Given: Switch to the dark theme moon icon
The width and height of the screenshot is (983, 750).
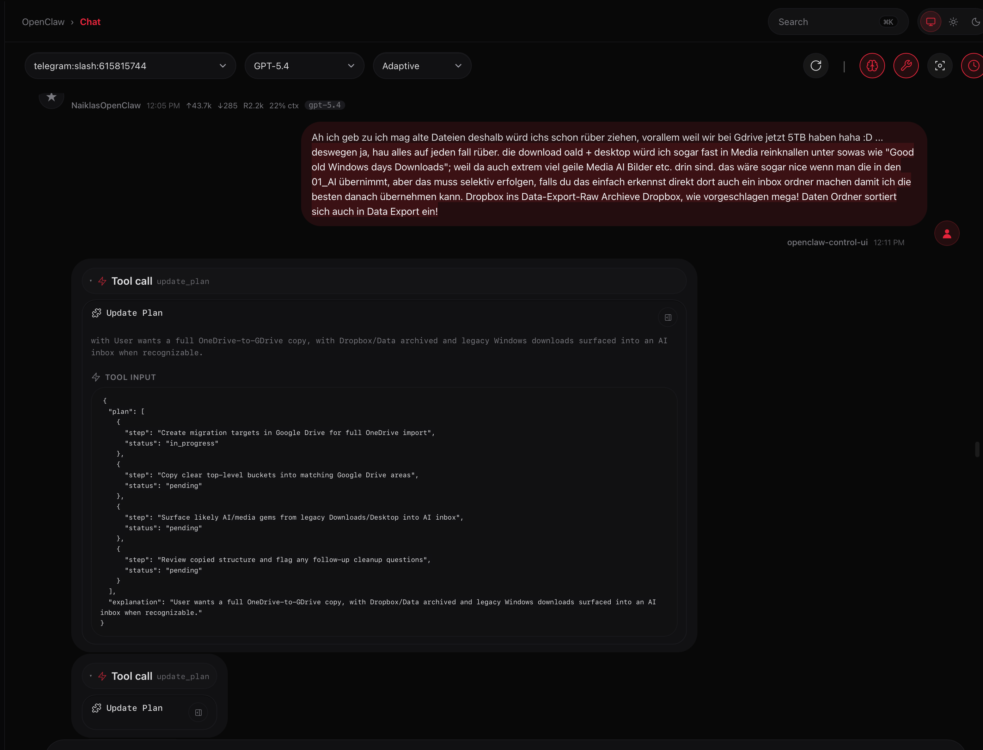Looking at the screenshot, I should tap(975, 22).
